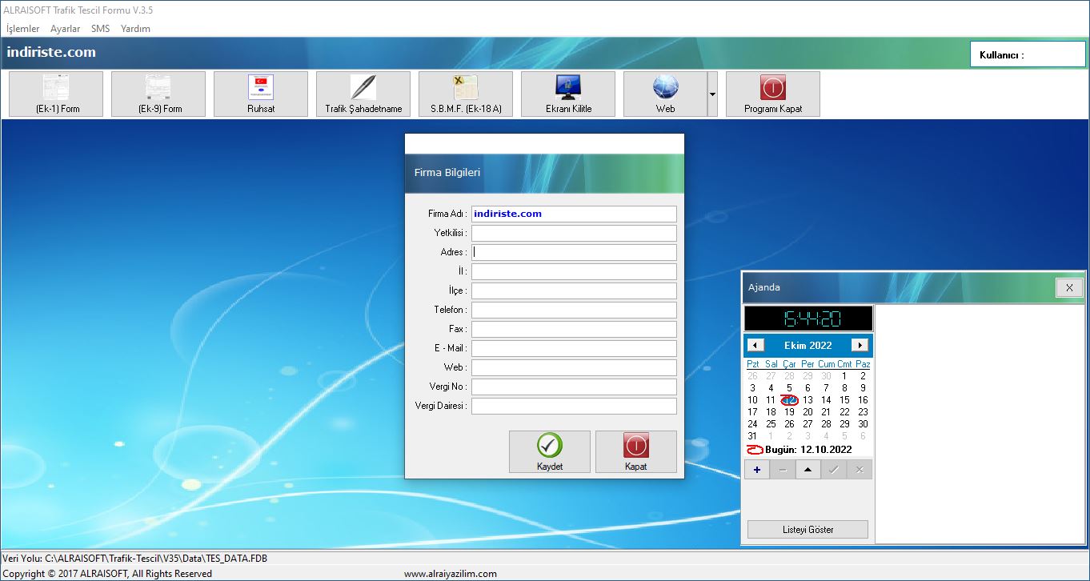Add agenda entry with plus button
The image size is (1090, 581).
pos(756,470)
